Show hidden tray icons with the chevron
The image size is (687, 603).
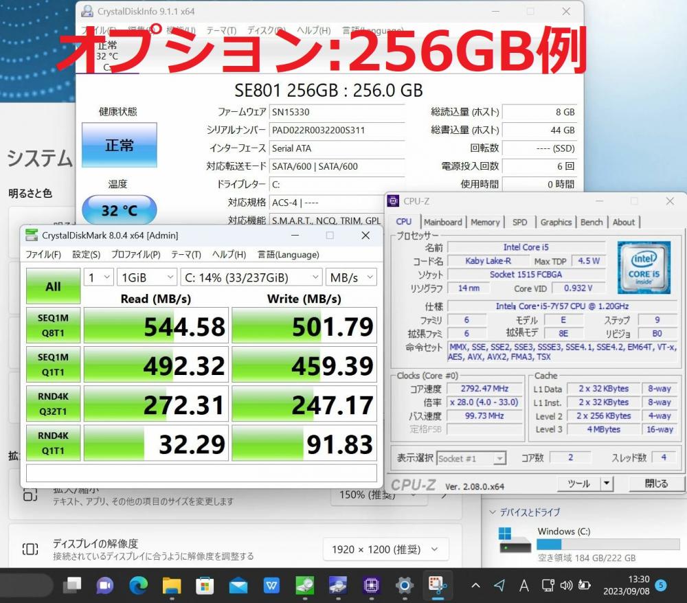point(476,585)
